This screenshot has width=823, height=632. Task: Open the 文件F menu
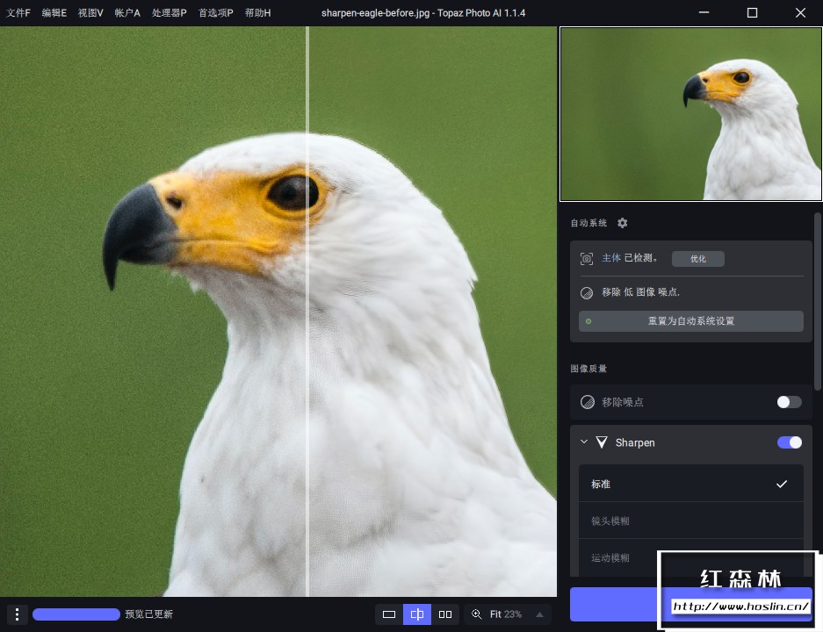coord(18,13)
